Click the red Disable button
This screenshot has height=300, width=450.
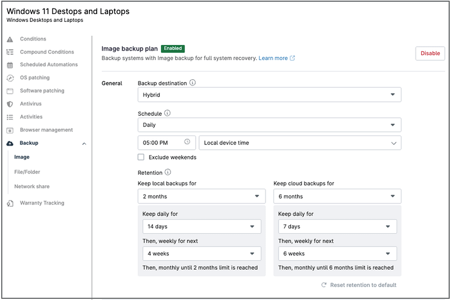coord(430,53)
